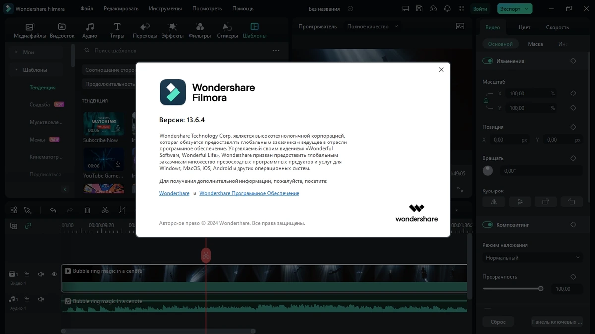Open the Эффекты effects panel
Image resolution: width=595 pixels, height=334 pixels.
click(x=173, y=30)
